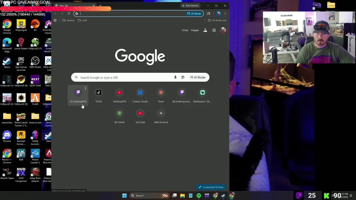Open the Fiverr shortcut tile
356x200 pixels.
(161, 95)
